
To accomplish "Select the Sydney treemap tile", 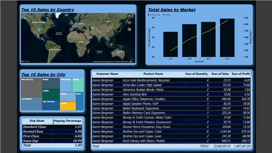I will (x=78, y=85).
